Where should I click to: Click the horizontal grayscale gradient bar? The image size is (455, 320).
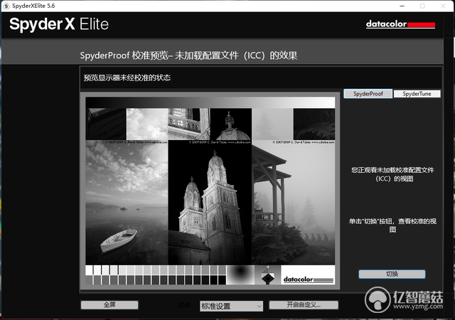point(210,102)
